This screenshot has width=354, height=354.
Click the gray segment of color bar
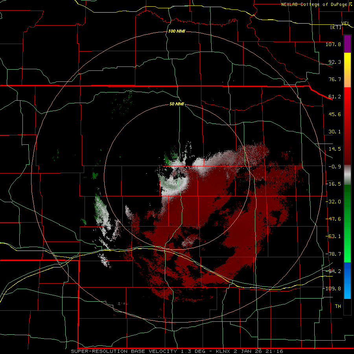pyautogui.click(x=347, y=175)
